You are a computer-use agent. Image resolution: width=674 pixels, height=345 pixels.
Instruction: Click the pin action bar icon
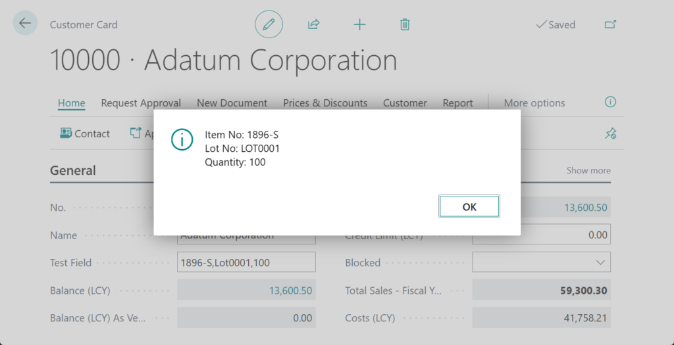point(610,133)
